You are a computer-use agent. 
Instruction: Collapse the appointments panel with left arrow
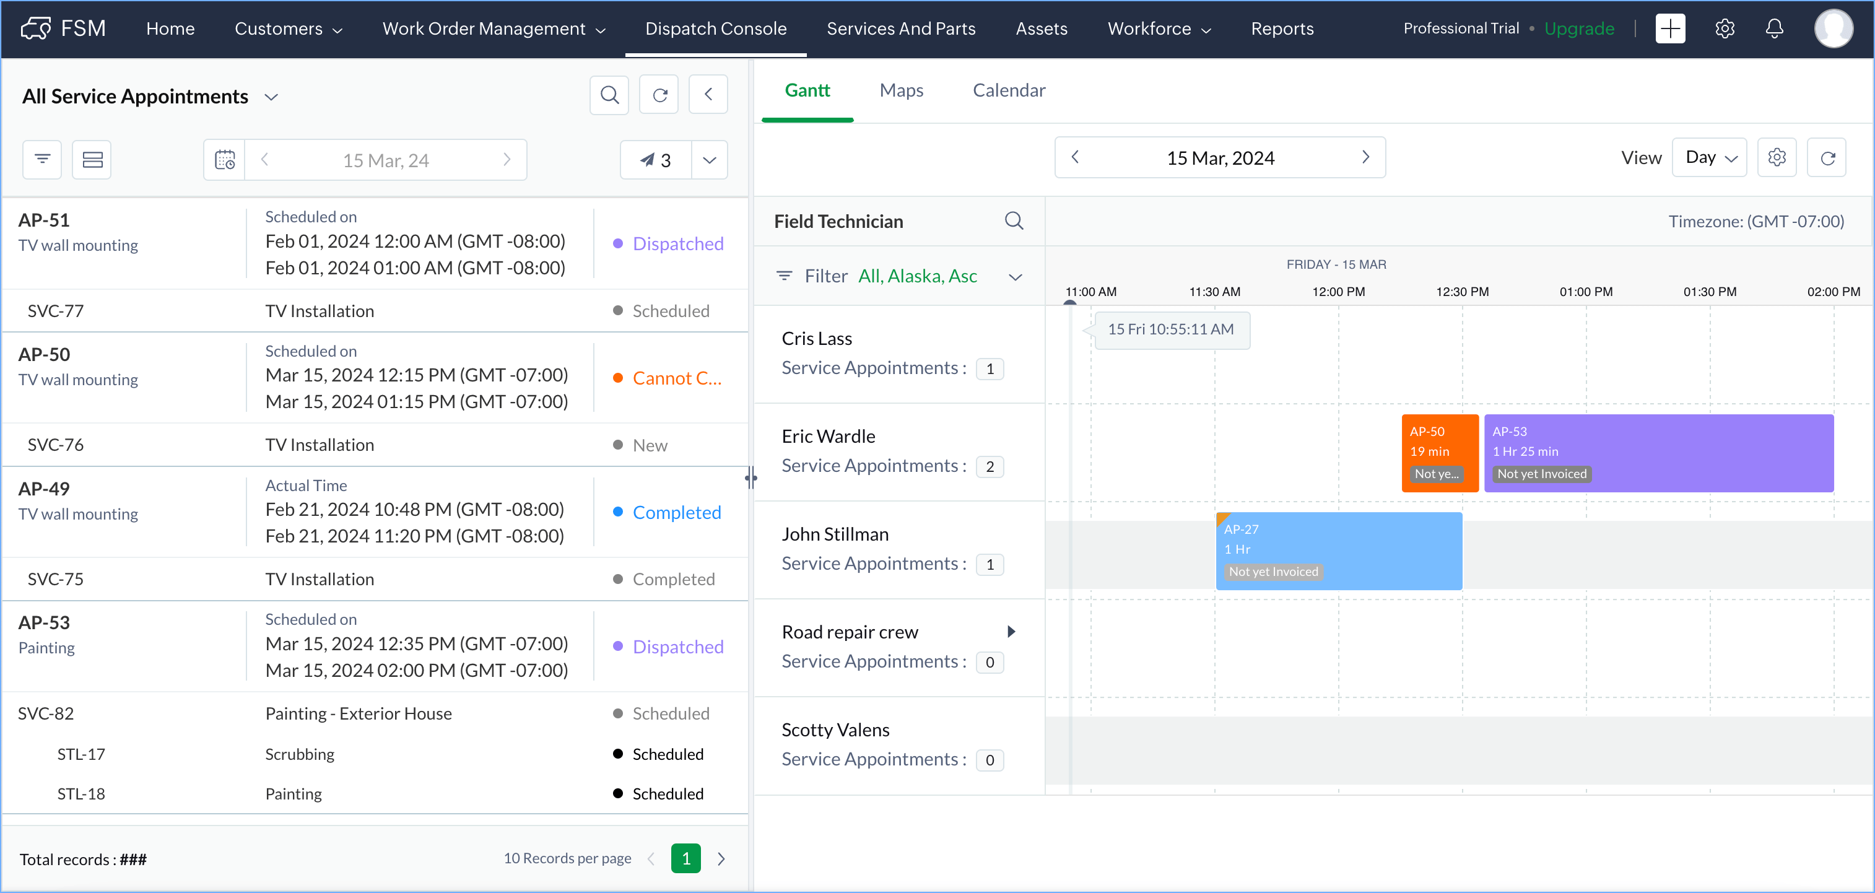708,95
